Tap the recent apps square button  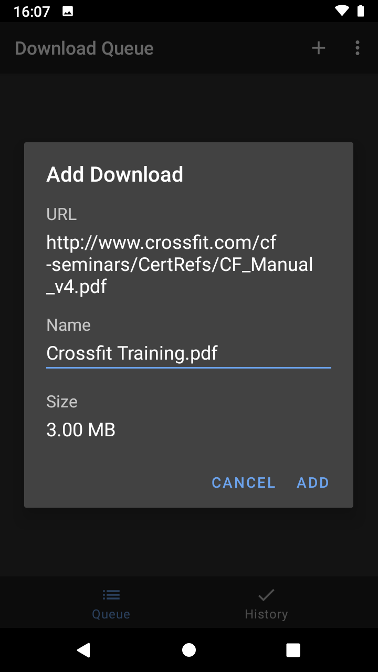point(293,650)
